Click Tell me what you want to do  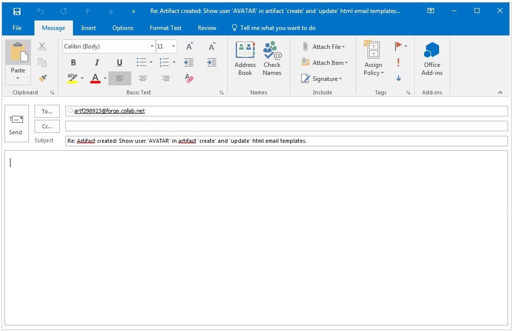click(274, 28)
